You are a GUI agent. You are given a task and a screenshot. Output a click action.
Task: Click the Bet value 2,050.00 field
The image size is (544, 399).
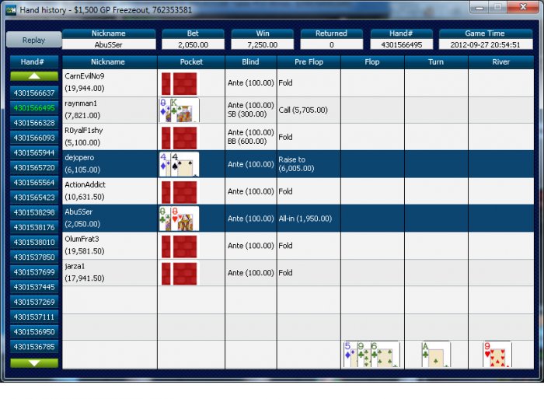[x=193, y=45]
